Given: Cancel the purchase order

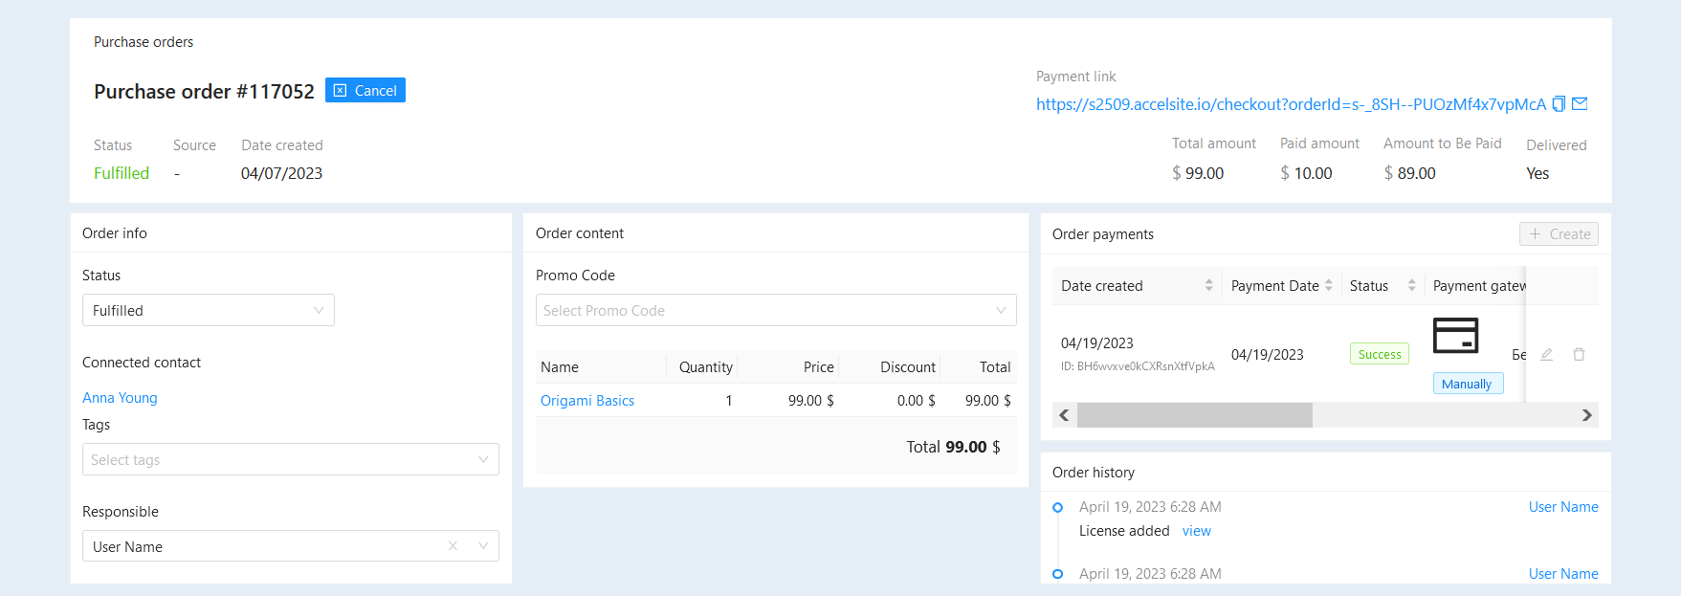Looking at the screenshot, I should (x=365, y=90).
